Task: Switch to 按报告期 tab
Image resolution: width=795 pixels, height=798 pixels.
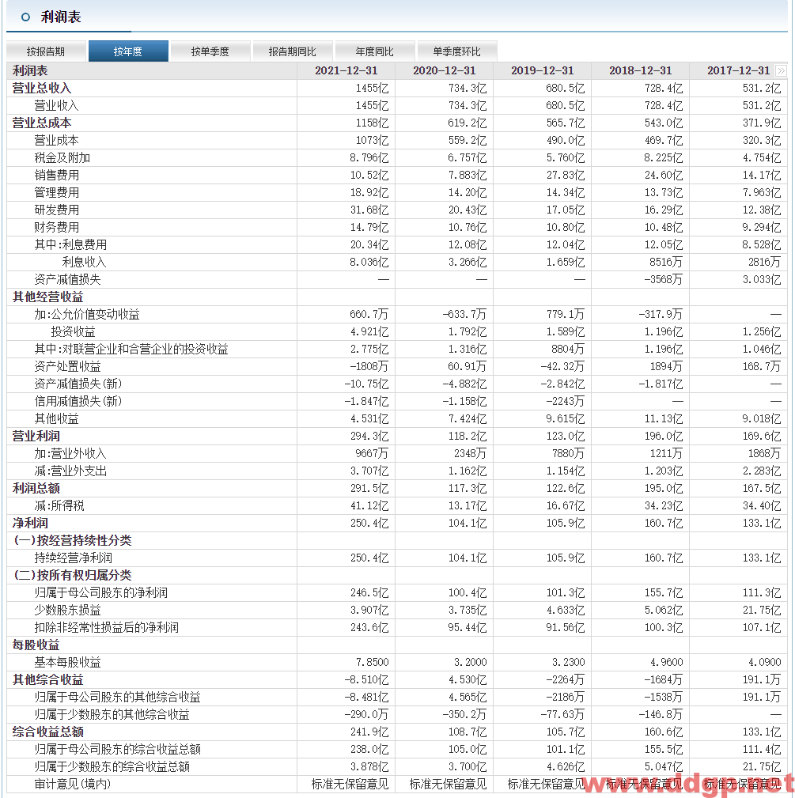Action: click(x=46, y=51)
